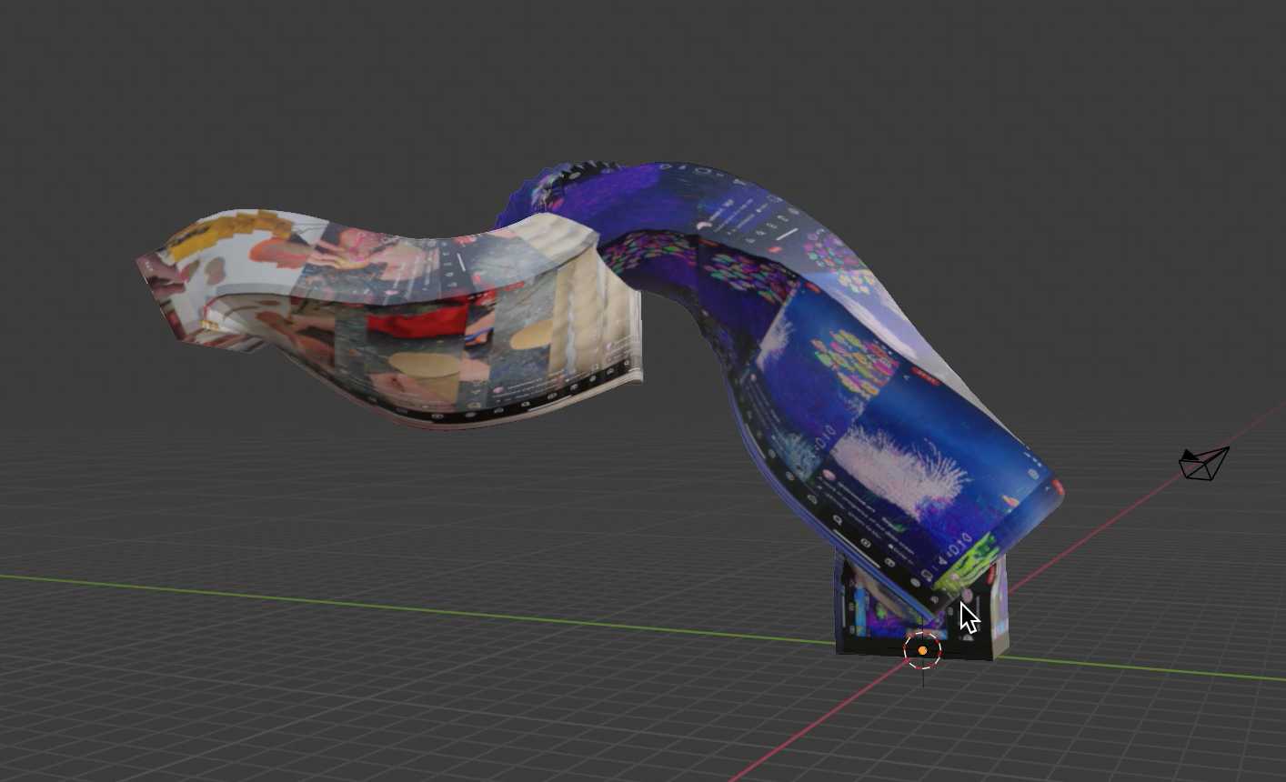Click the orange object origin dot
Image resolution: width=1286 pixels, height=782 pixels.
click(x=922, y=650)
